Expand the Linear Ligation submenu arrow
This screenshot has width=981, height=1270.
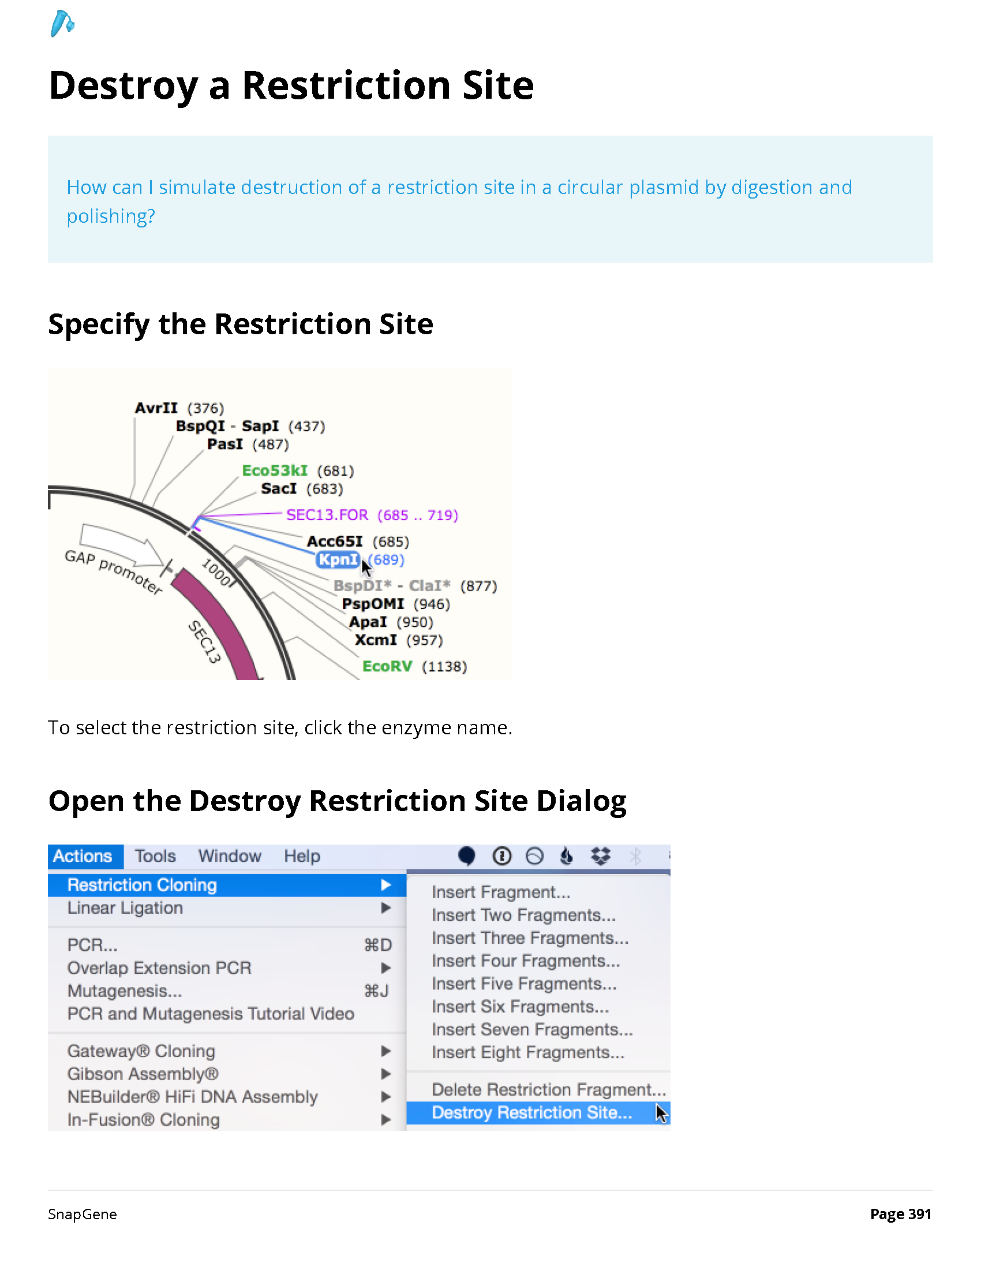point(385,907)
